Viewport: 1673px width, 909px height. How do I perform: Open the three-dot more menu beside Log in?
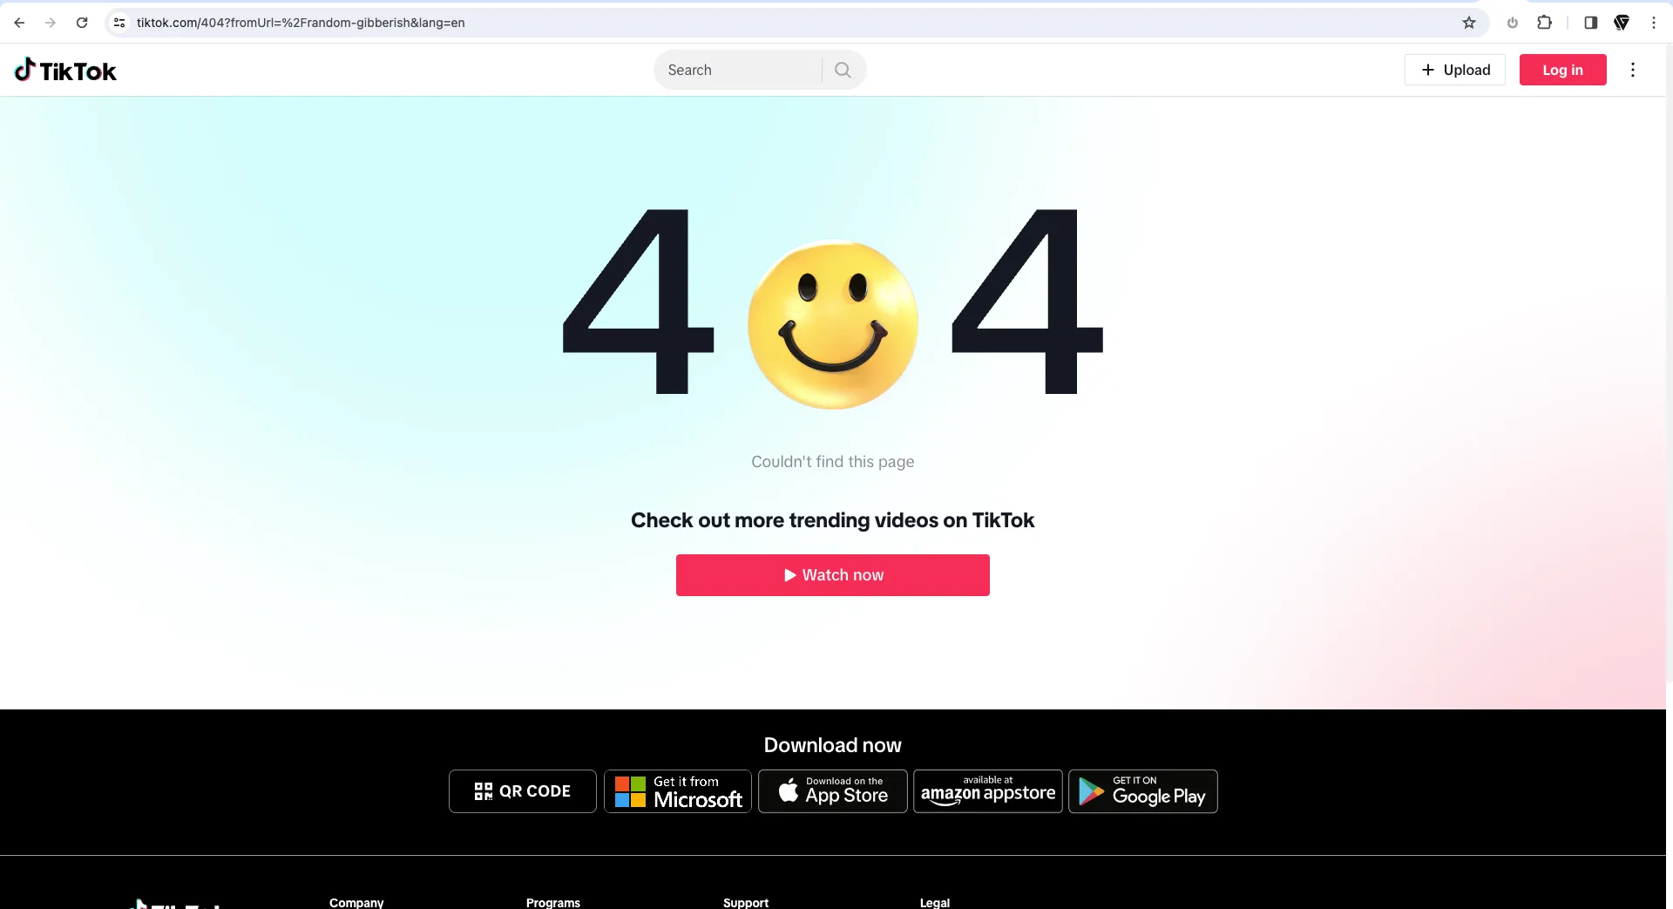[1633, 70]
